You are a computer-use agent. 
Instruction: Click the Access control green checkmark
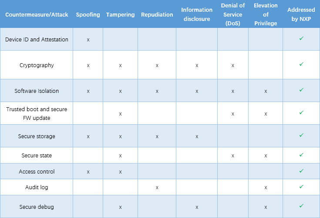301,171
